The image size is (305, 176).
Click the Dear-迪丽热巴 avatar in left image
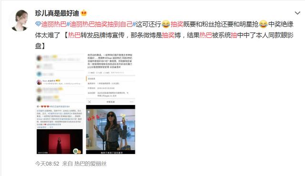39,82
